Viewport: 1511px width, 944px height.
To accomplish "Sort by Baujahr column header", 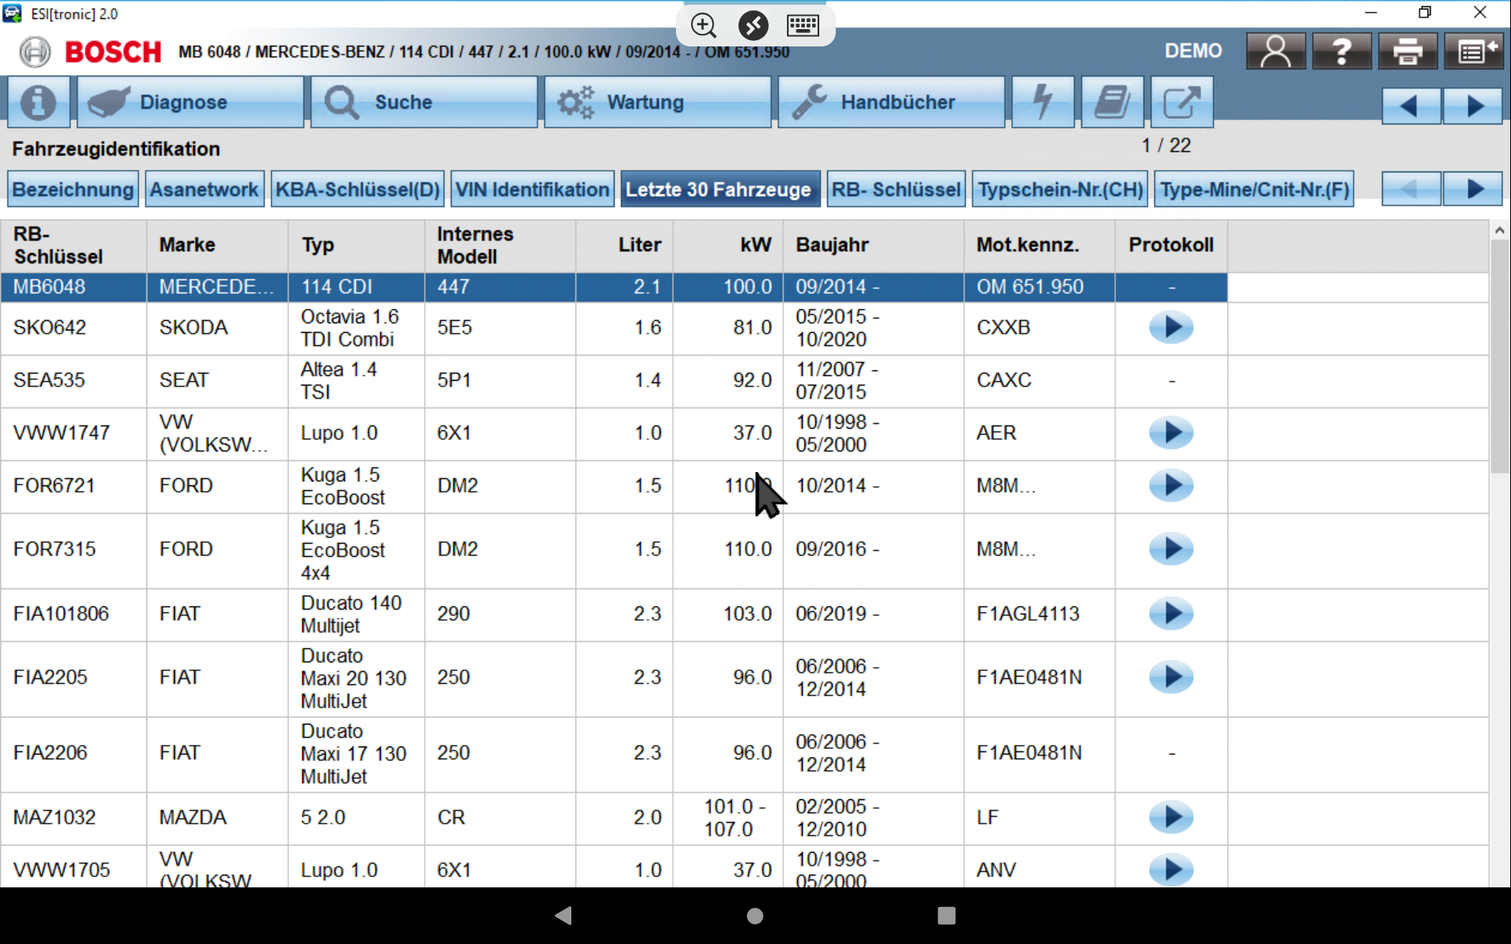I will click(874, 245).
